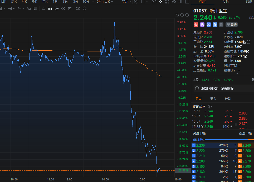Zoom in chart with plus circle
Image resolution: width=254 pixels, height=182 pixels.
187,15
